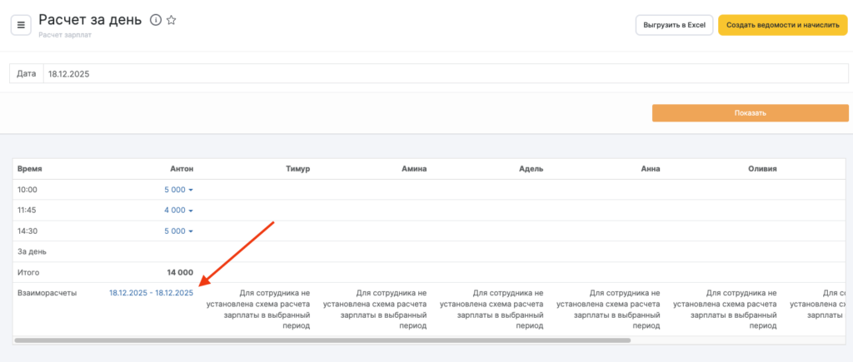Click the Антон column header
This screenshot has width=853, height=362.
click(182, 169)
